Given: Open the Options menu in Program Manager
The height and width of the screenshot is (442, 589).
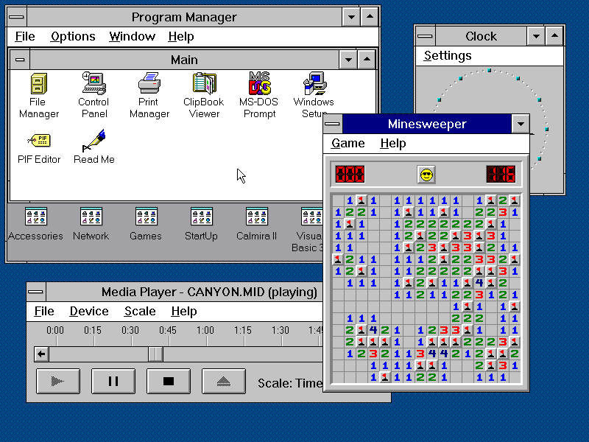Looking at the screenshot, I should coord(73,36).
